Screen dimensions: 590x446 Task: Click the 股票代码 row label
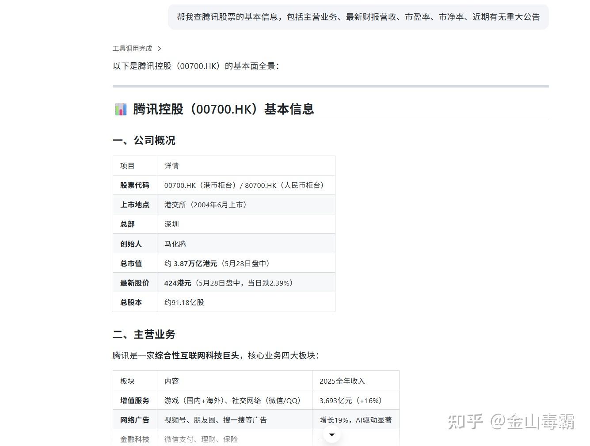point(135,185)
